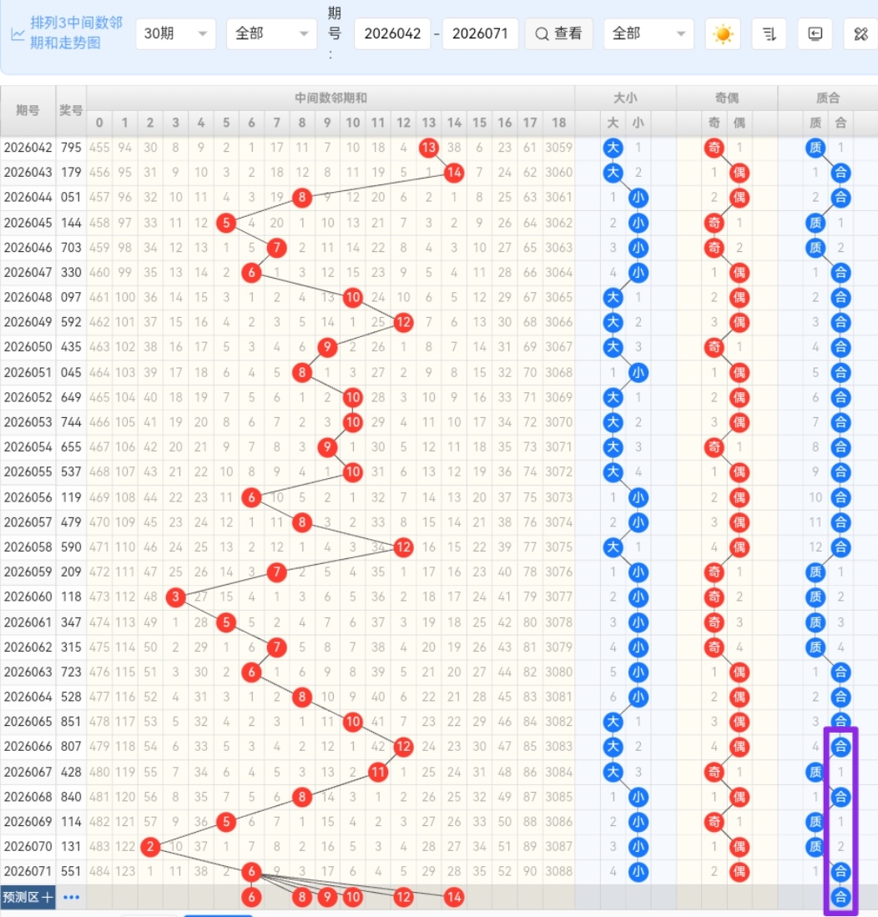The width and height of the screenshot is (878, 917).
Task: Click red ball 14 in row 2026043
Action: (454, 173)
